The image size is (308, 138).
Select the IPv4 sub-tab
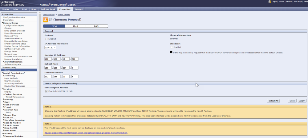pyautogui.click(x=54, y=26)
